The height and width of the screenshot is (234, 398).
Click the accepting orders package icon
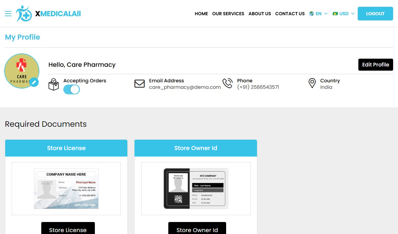coord(54,84)
